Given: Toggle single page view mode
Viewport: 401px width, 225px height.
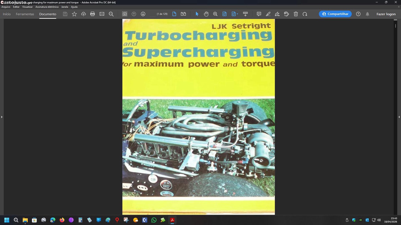Looking at the screenshot, I should [x=174, y=14].
